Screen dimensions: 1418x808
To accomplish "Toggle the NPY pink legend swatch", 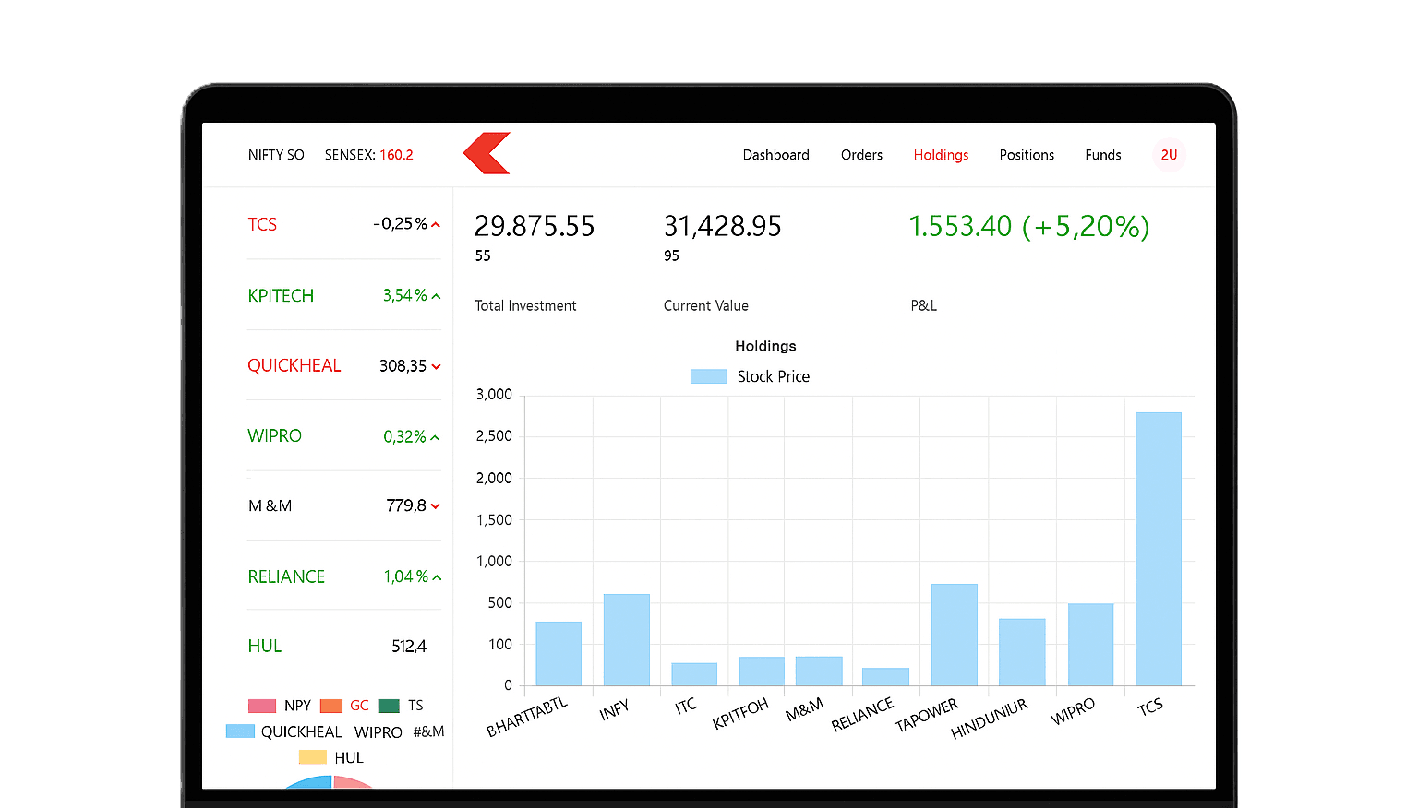I will pos(262,706).
